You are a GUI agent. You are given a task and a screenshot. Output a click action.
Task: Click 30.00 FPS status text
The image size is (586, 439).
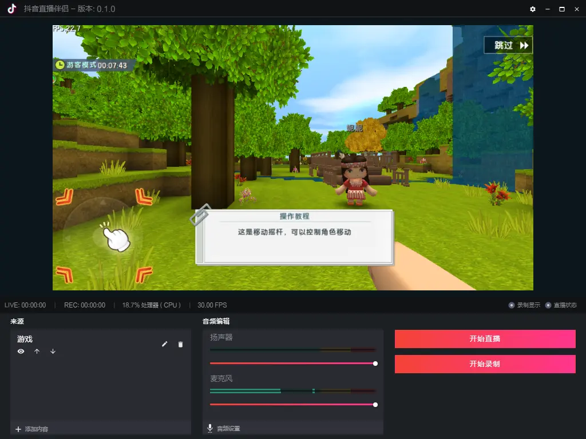[x=212, y=305]
